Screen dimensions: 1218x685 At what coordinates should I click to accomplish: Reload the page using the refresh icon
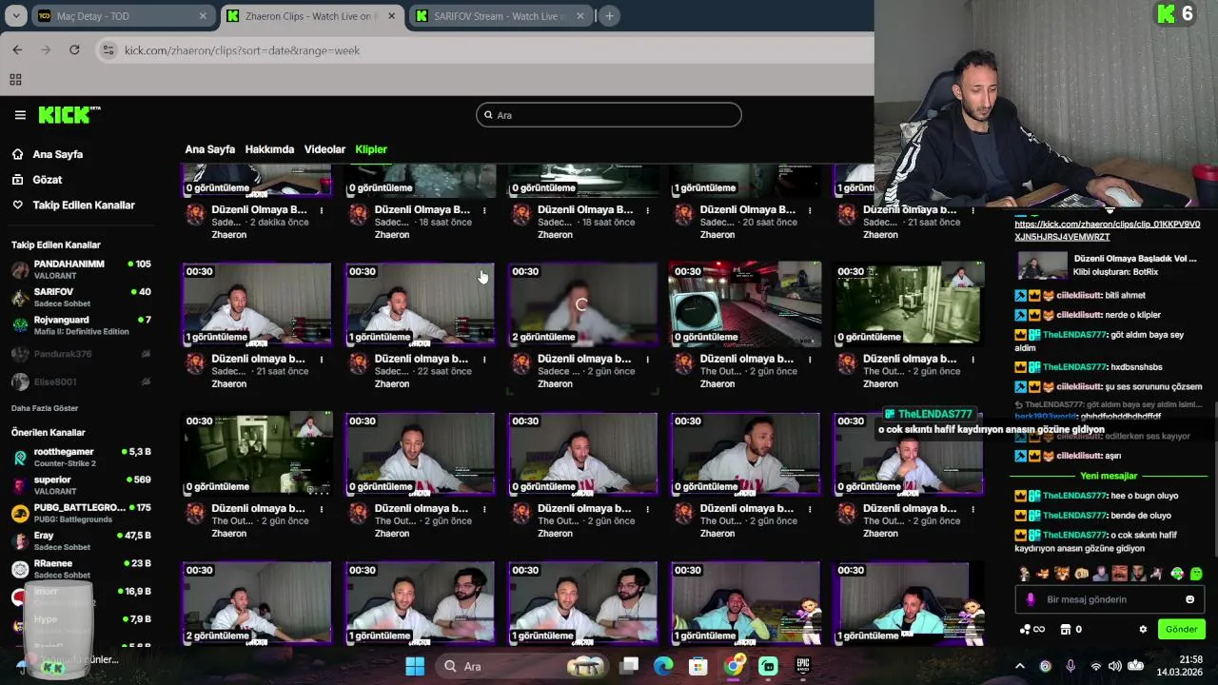(x=74, y=49)
